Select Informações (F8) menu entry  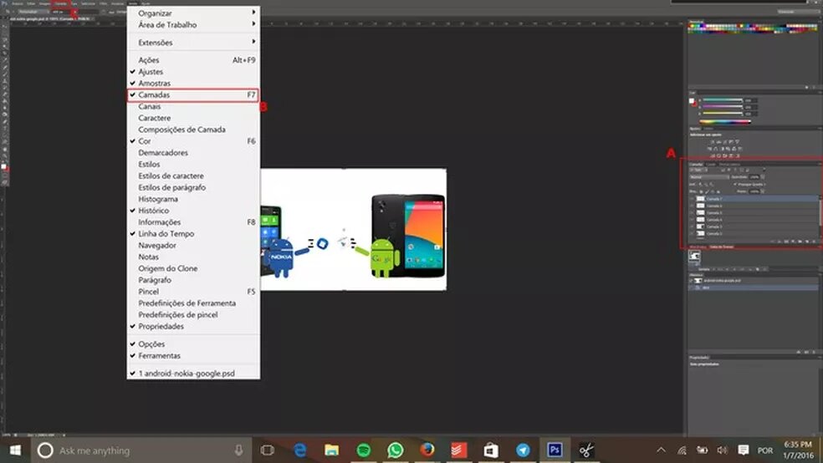click(x=193, y=221)
